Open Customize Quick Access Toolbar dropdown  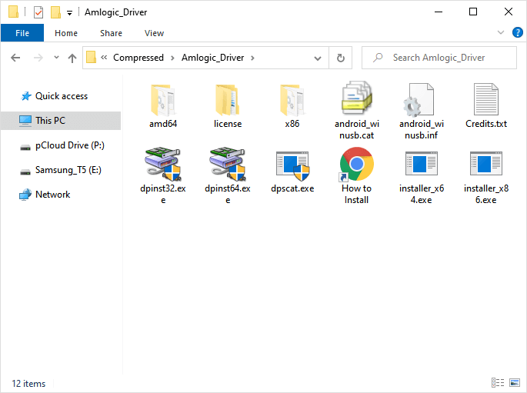tap(69, 13)
